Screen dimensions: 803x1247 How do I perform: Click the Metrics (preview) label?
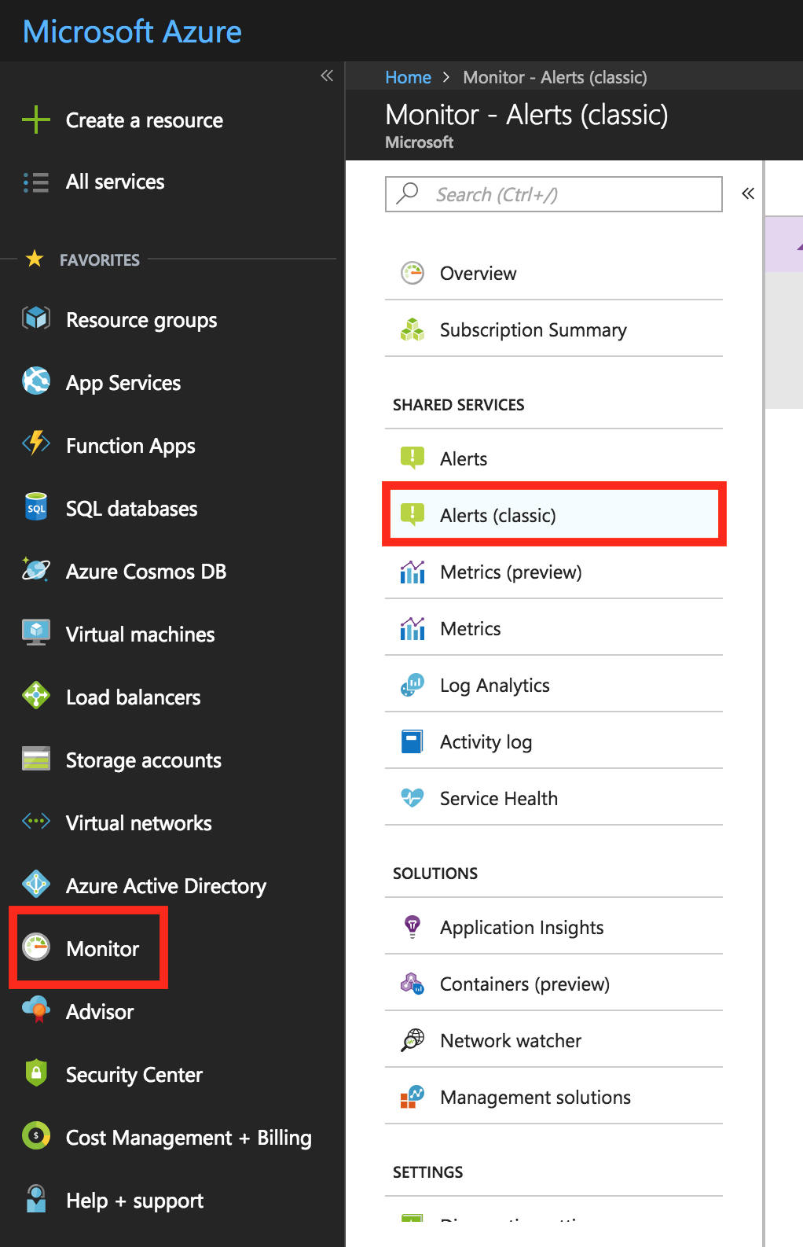click(x=511, y=572)
